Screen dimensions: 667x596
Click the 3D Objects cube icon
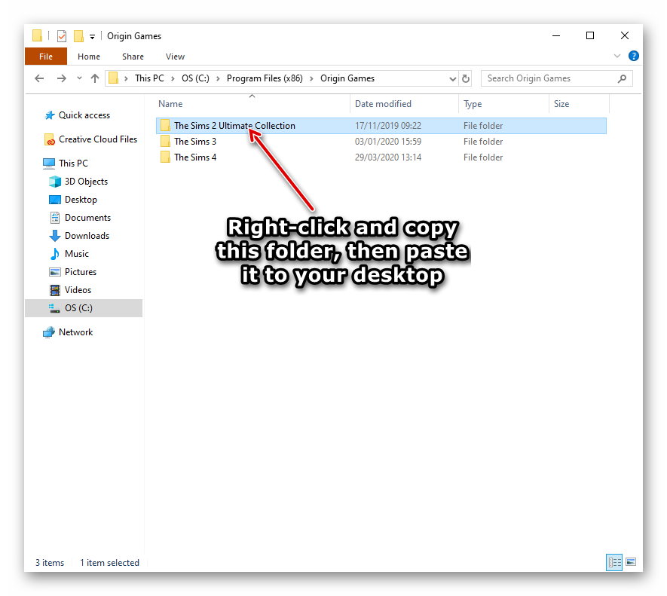coord(55,182)
